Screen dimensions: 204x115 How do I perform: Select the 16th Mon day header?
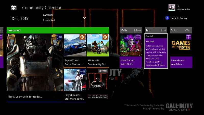coord(131,30)
